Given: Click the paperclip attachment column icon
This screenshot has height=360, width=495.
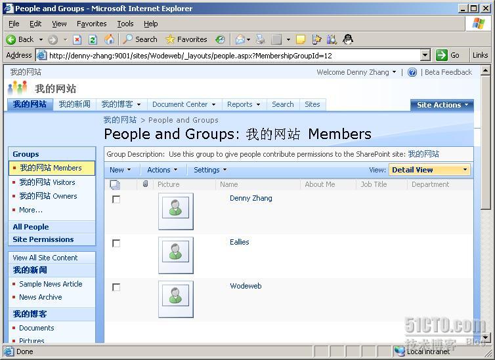Looking at the screenshot, I should tap(145, 184).
